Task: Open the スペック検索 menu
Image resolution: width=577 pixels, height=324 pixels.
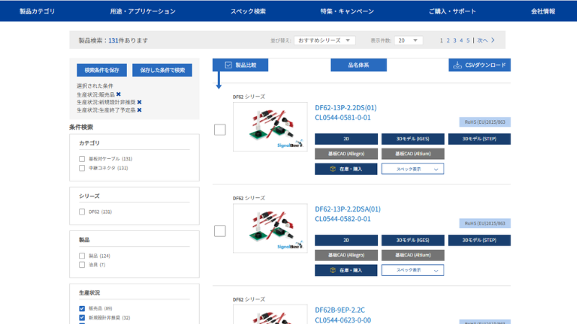Action: point(248,11)
